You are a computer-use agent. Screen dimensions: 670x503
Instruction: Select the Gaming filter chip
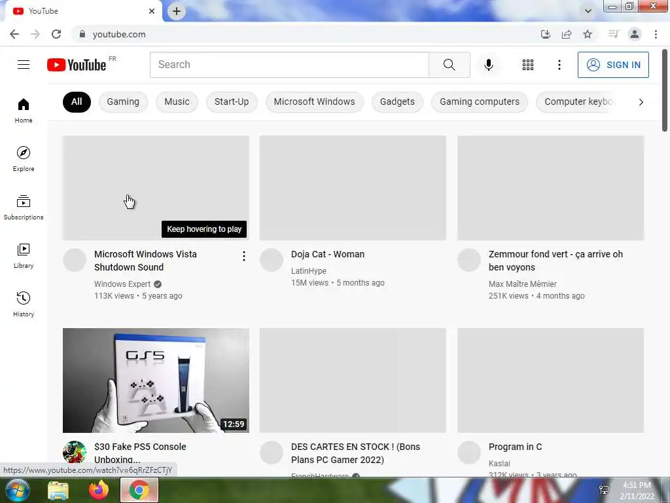tap(123, 102)
